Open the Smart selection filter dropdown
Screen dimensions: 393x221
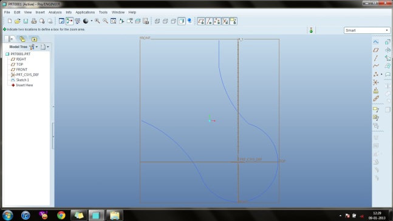coord(367,30)
